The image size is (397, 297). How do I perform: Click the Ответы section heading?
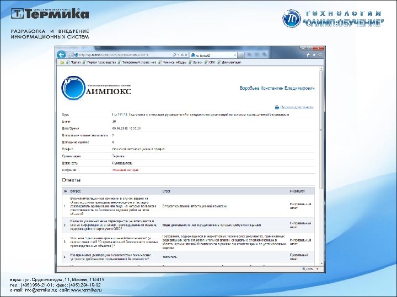pyautogui.click(x=71, y=180)
